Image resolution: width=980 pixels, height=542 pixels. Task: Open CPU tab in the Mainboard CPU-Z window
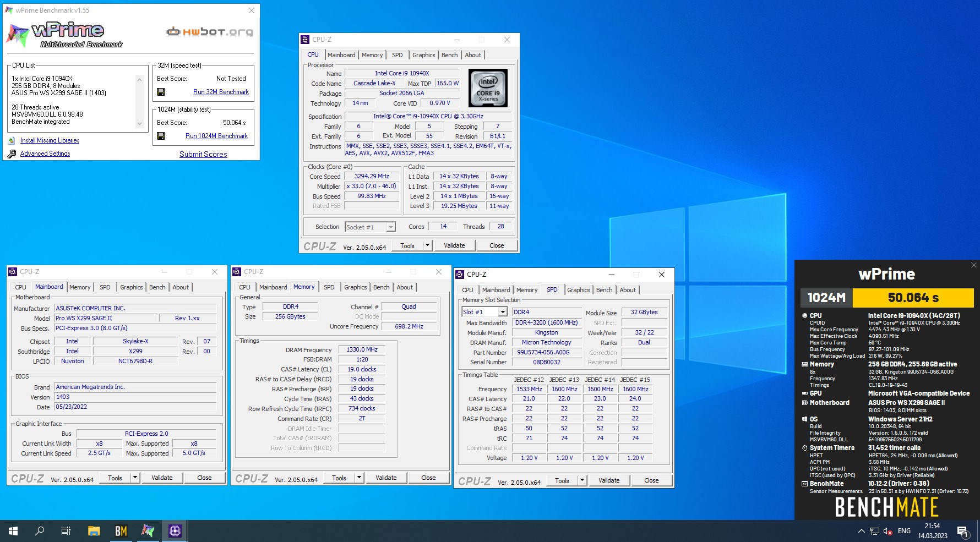point(21,287)
